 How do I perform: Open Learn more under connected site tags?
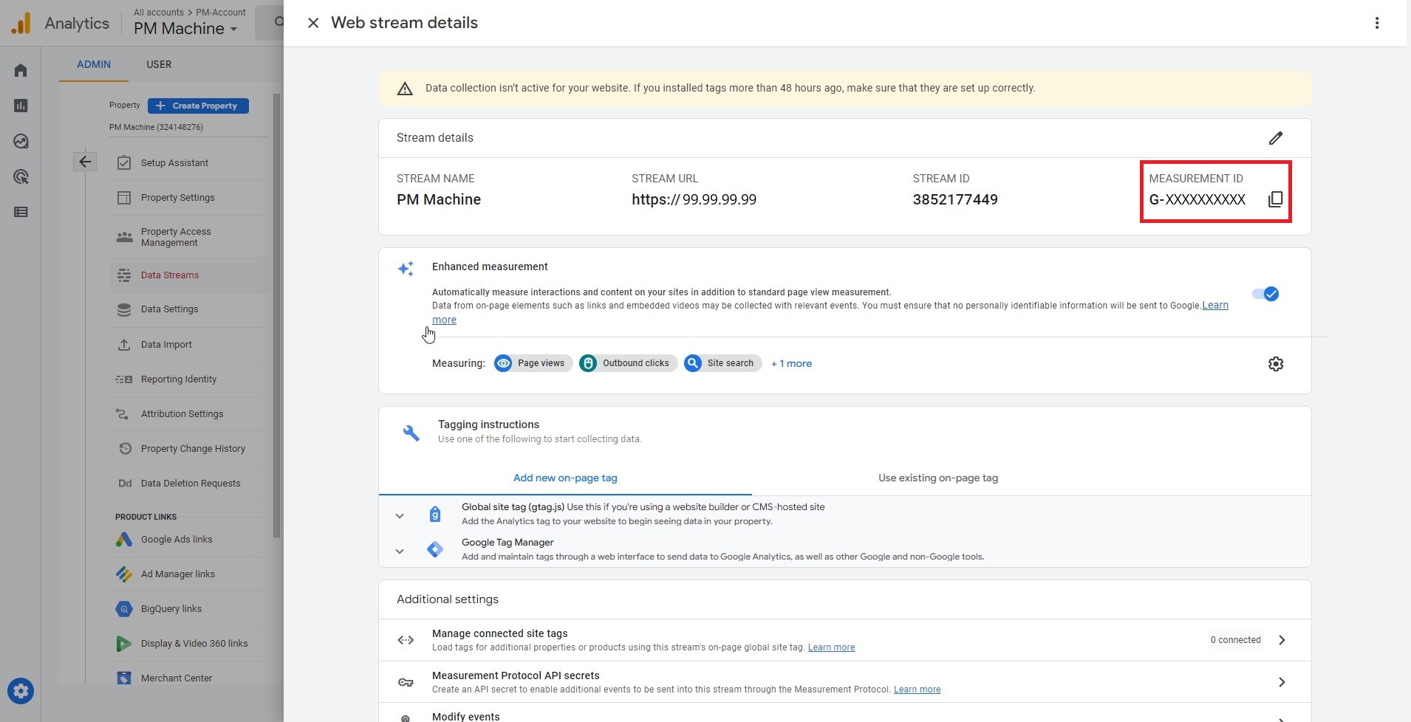831,647
